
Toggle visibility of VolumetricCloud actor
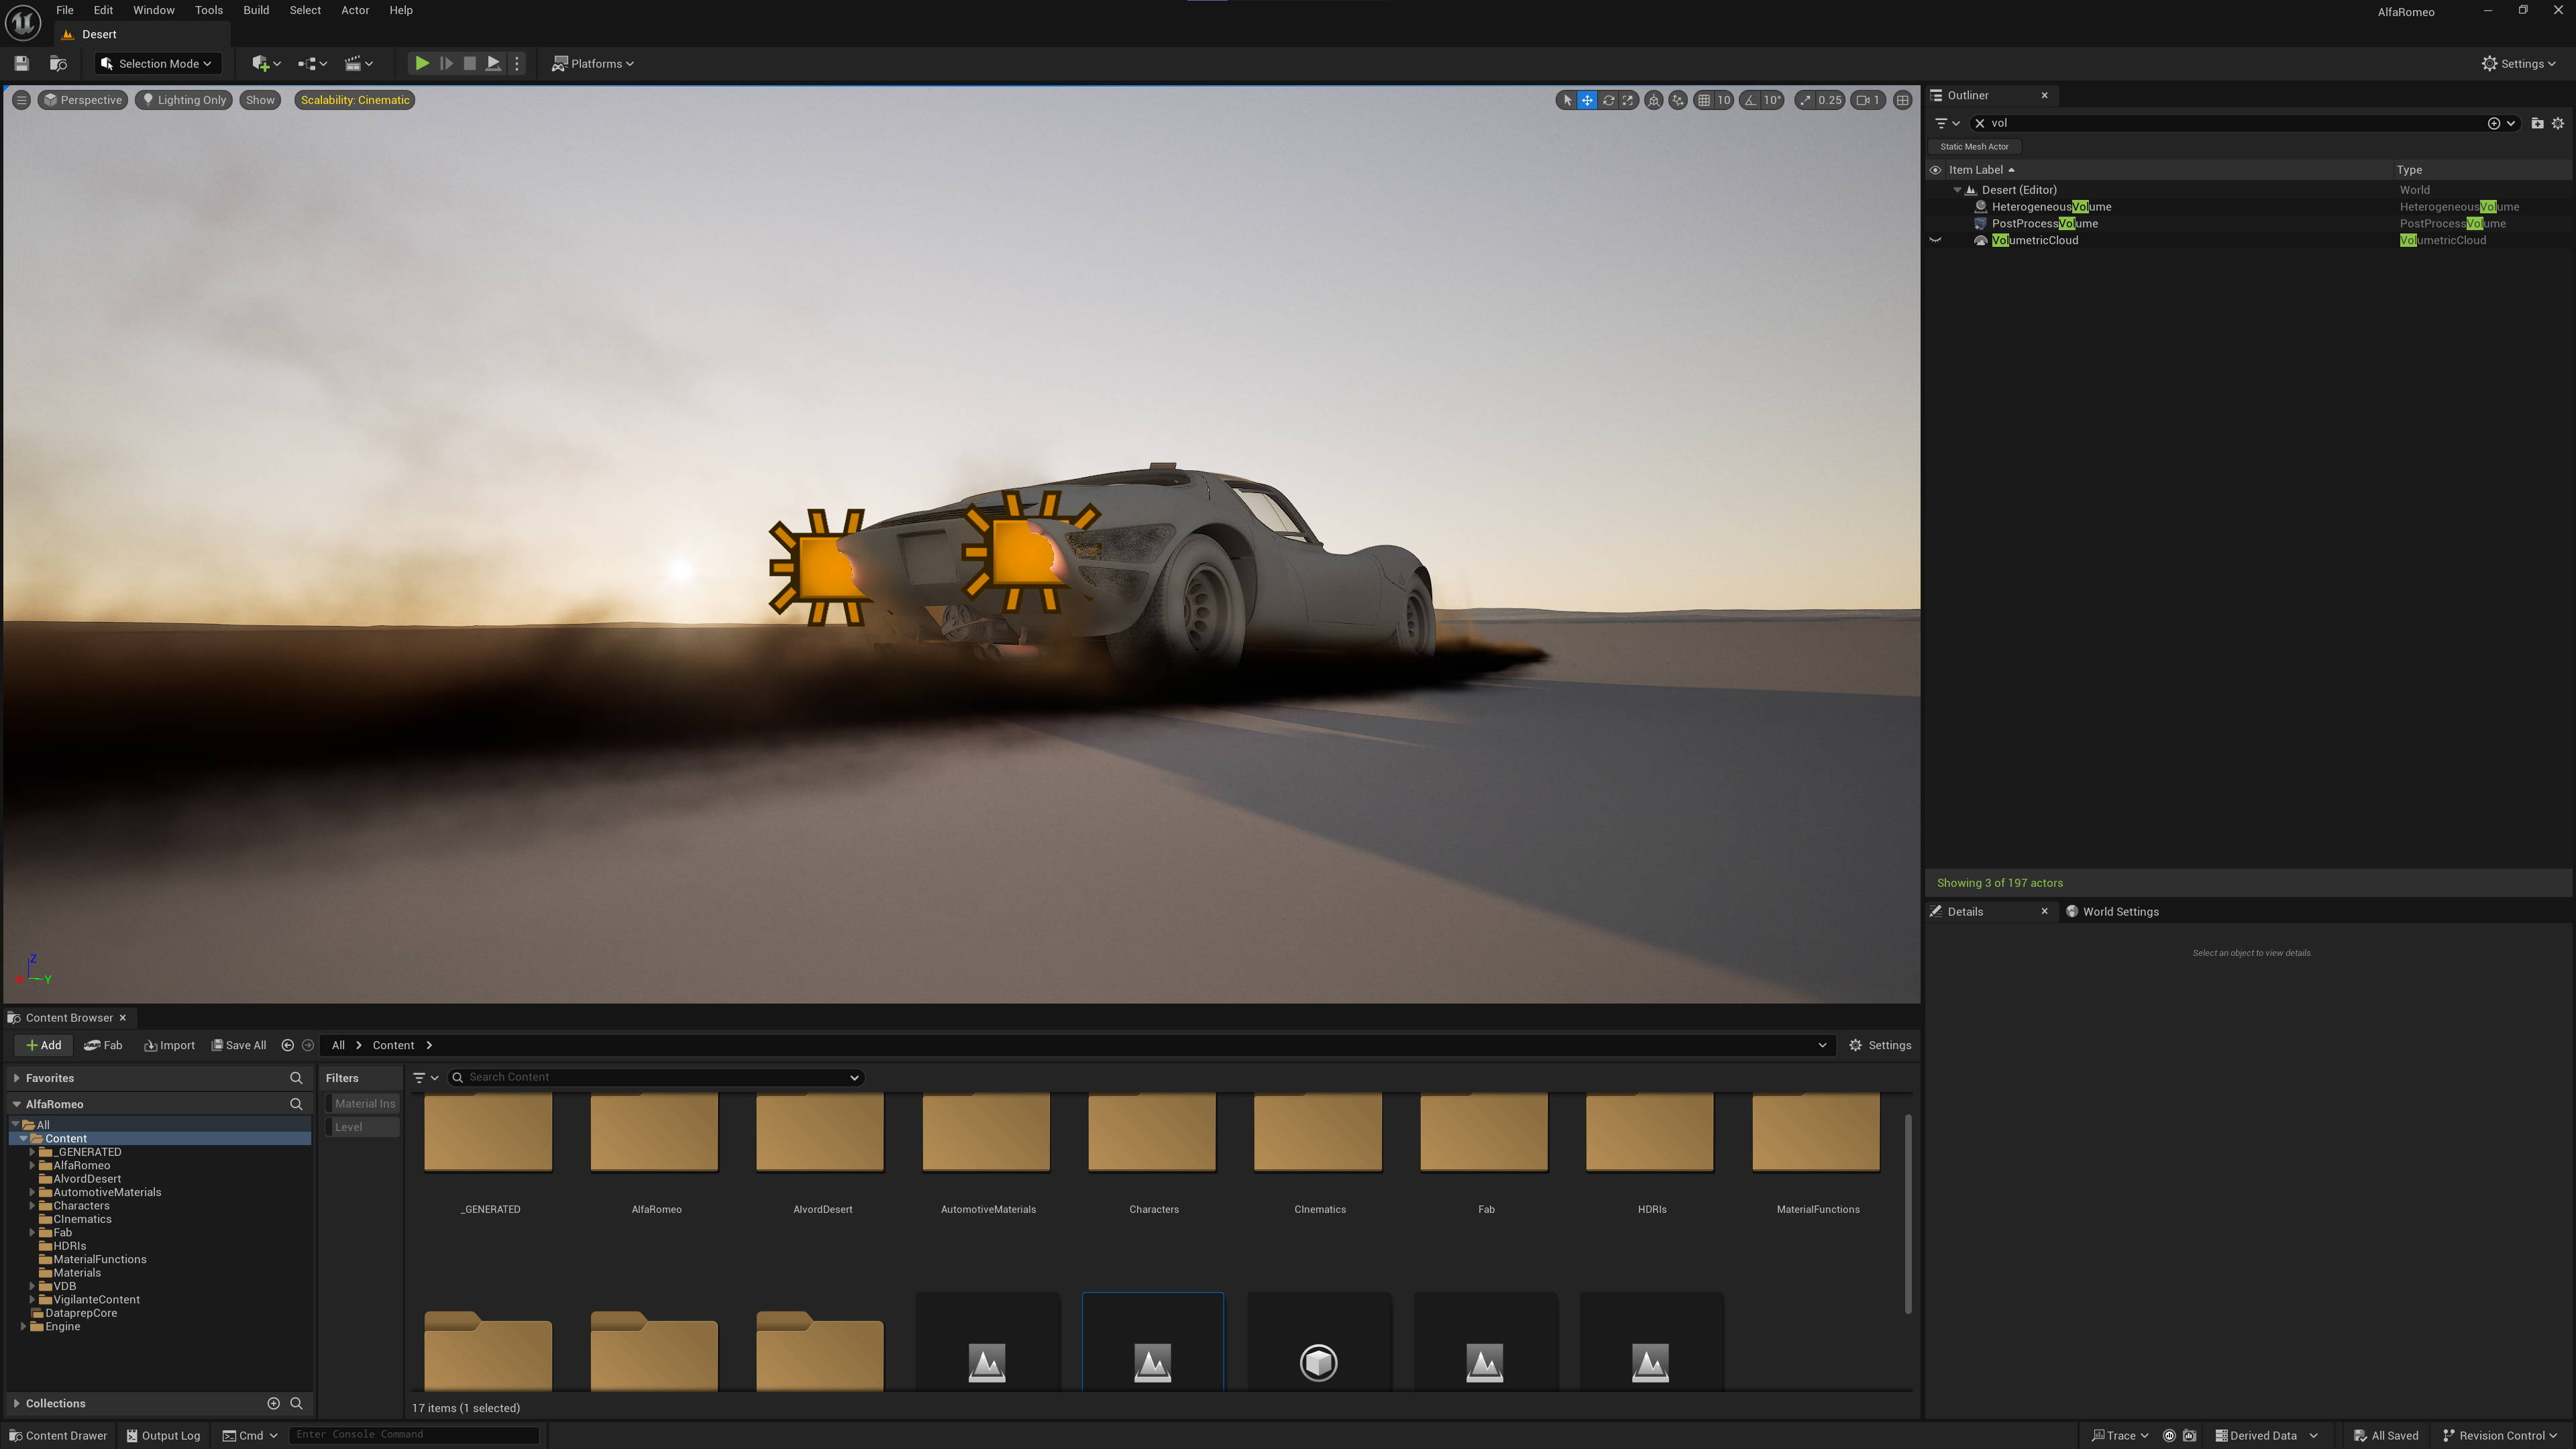point(1935,240)
